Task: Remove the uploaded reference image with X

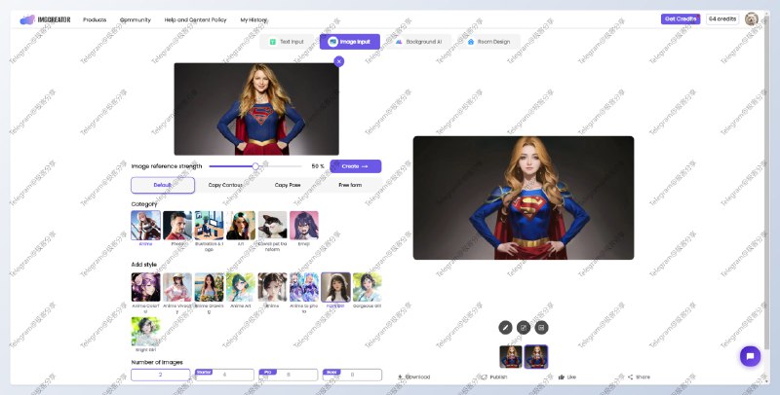Action: 339,61
